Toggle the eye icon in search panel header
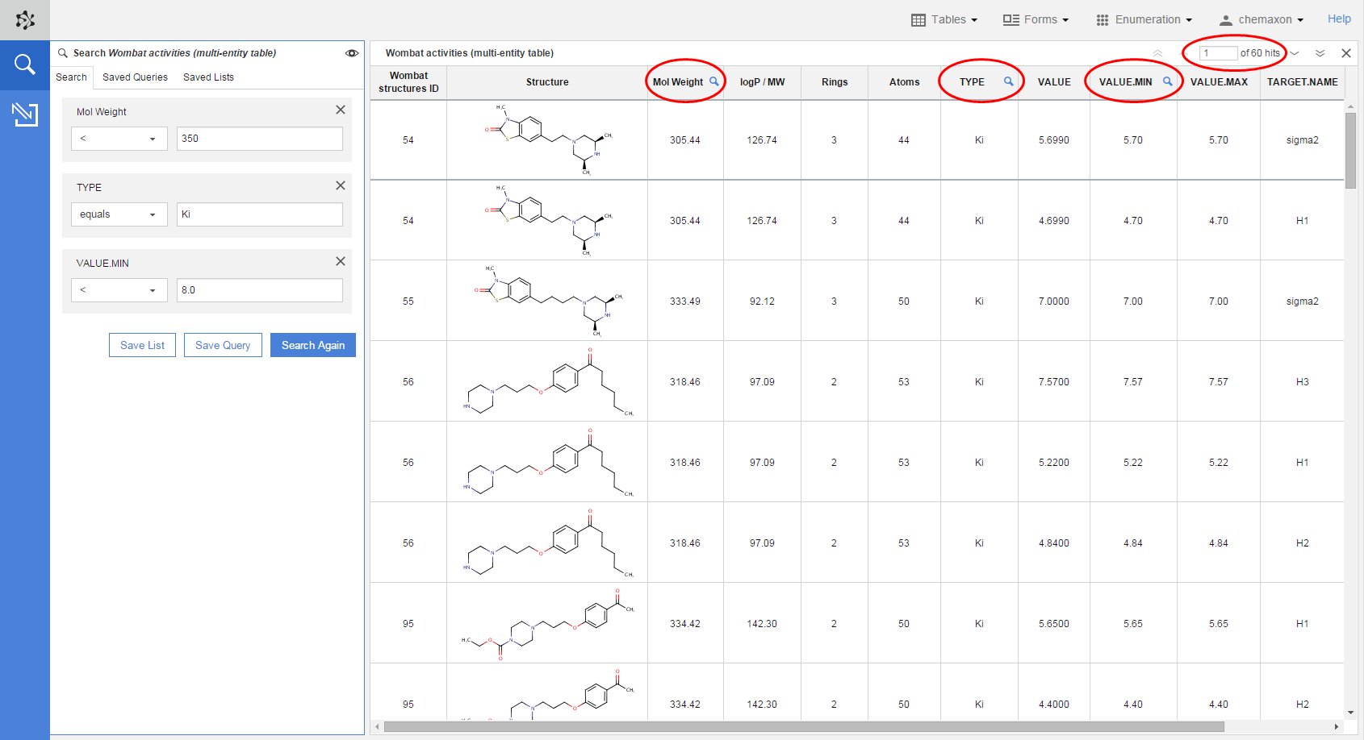 click(352, 53)
